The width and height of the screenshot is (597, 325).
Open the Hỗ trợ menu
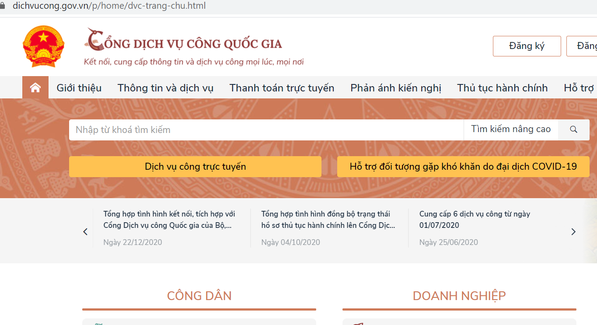(579, 88)
